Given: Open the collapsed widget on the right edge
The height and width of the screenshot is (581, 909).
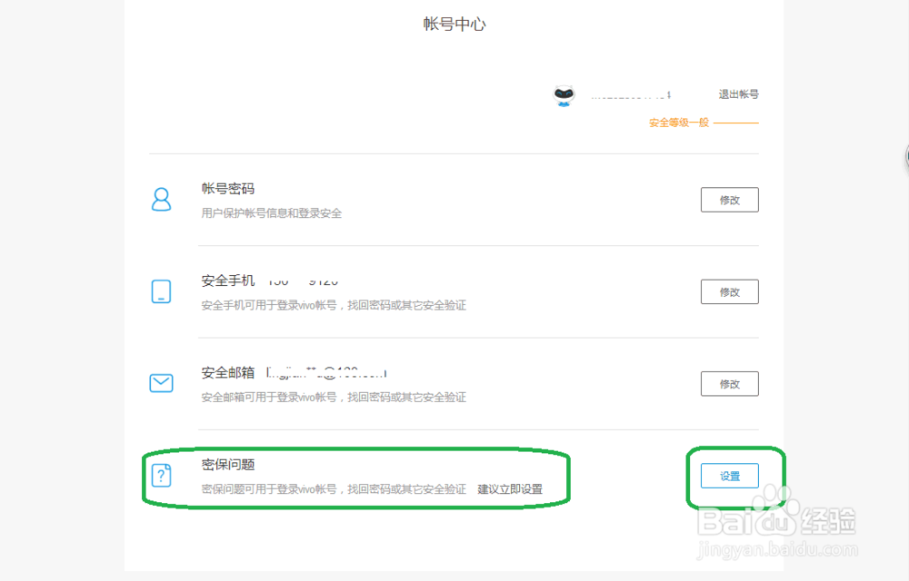Looking at the screenshot, I should point(904,157).
